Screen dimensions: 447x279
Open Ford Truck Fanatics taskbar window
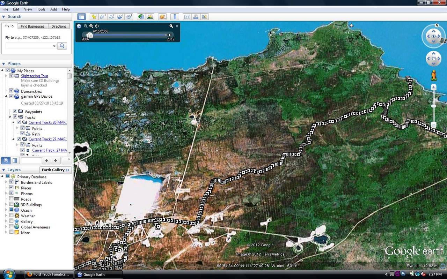click(x=49, y=274)
